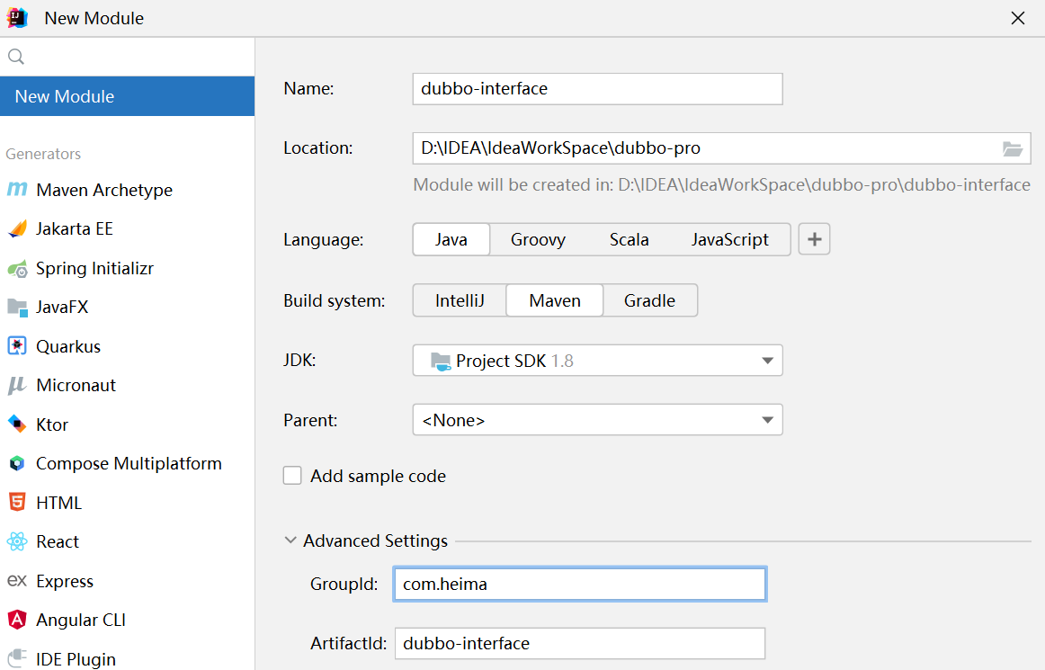This screenshot has width=1045, height=670.
Task: Select New Module in the left list
Action: 128,96
